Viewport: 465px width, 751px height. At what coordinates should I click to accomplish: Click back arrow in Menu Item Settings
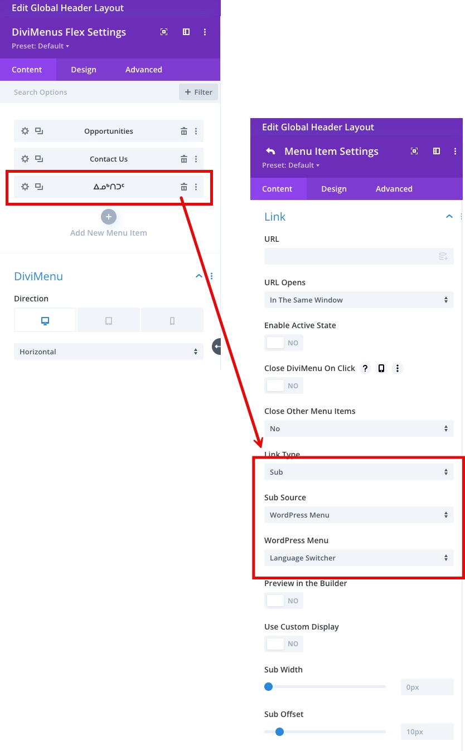pos(270,152)
